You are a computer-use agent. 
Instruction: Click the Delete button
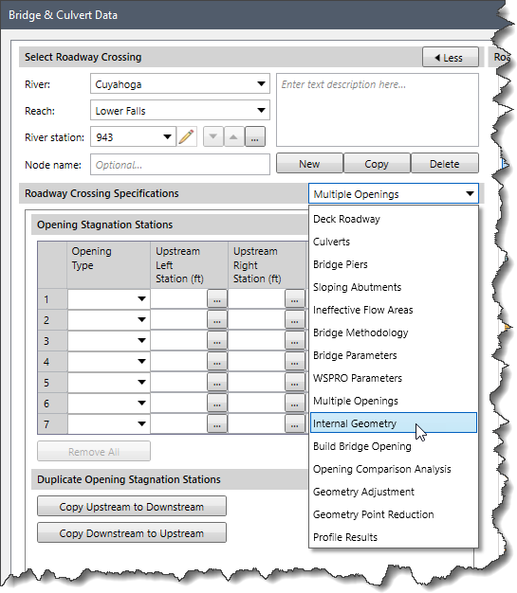coord(445,163)
